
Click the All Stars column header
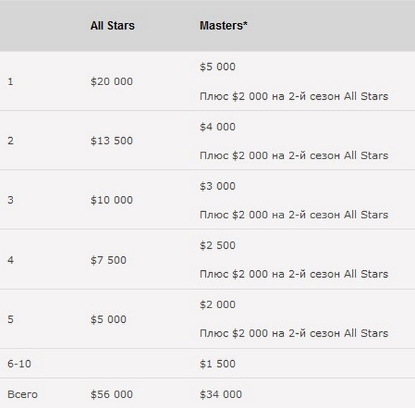coord(113,26)
